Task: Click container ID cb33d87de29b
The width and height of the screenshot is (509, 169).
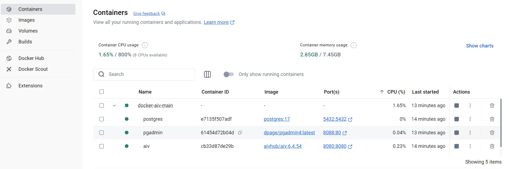Action: (217, 146)
